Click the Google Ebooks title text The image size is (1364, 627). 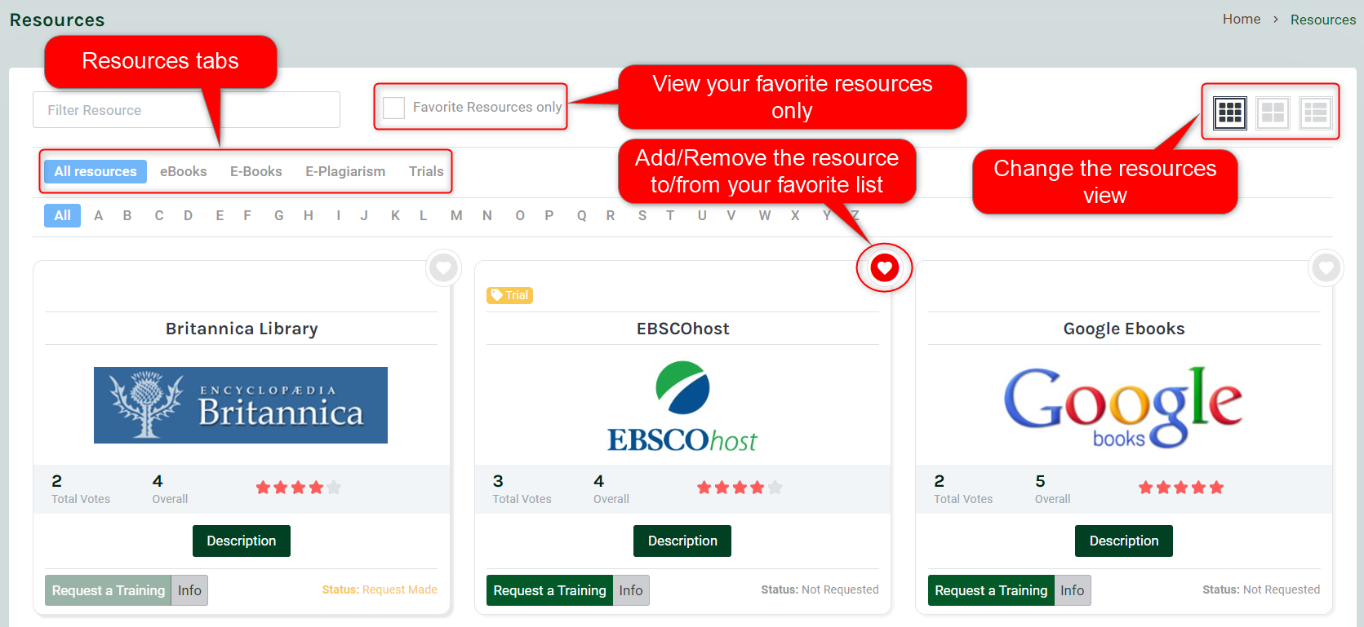pos(1124,329)
